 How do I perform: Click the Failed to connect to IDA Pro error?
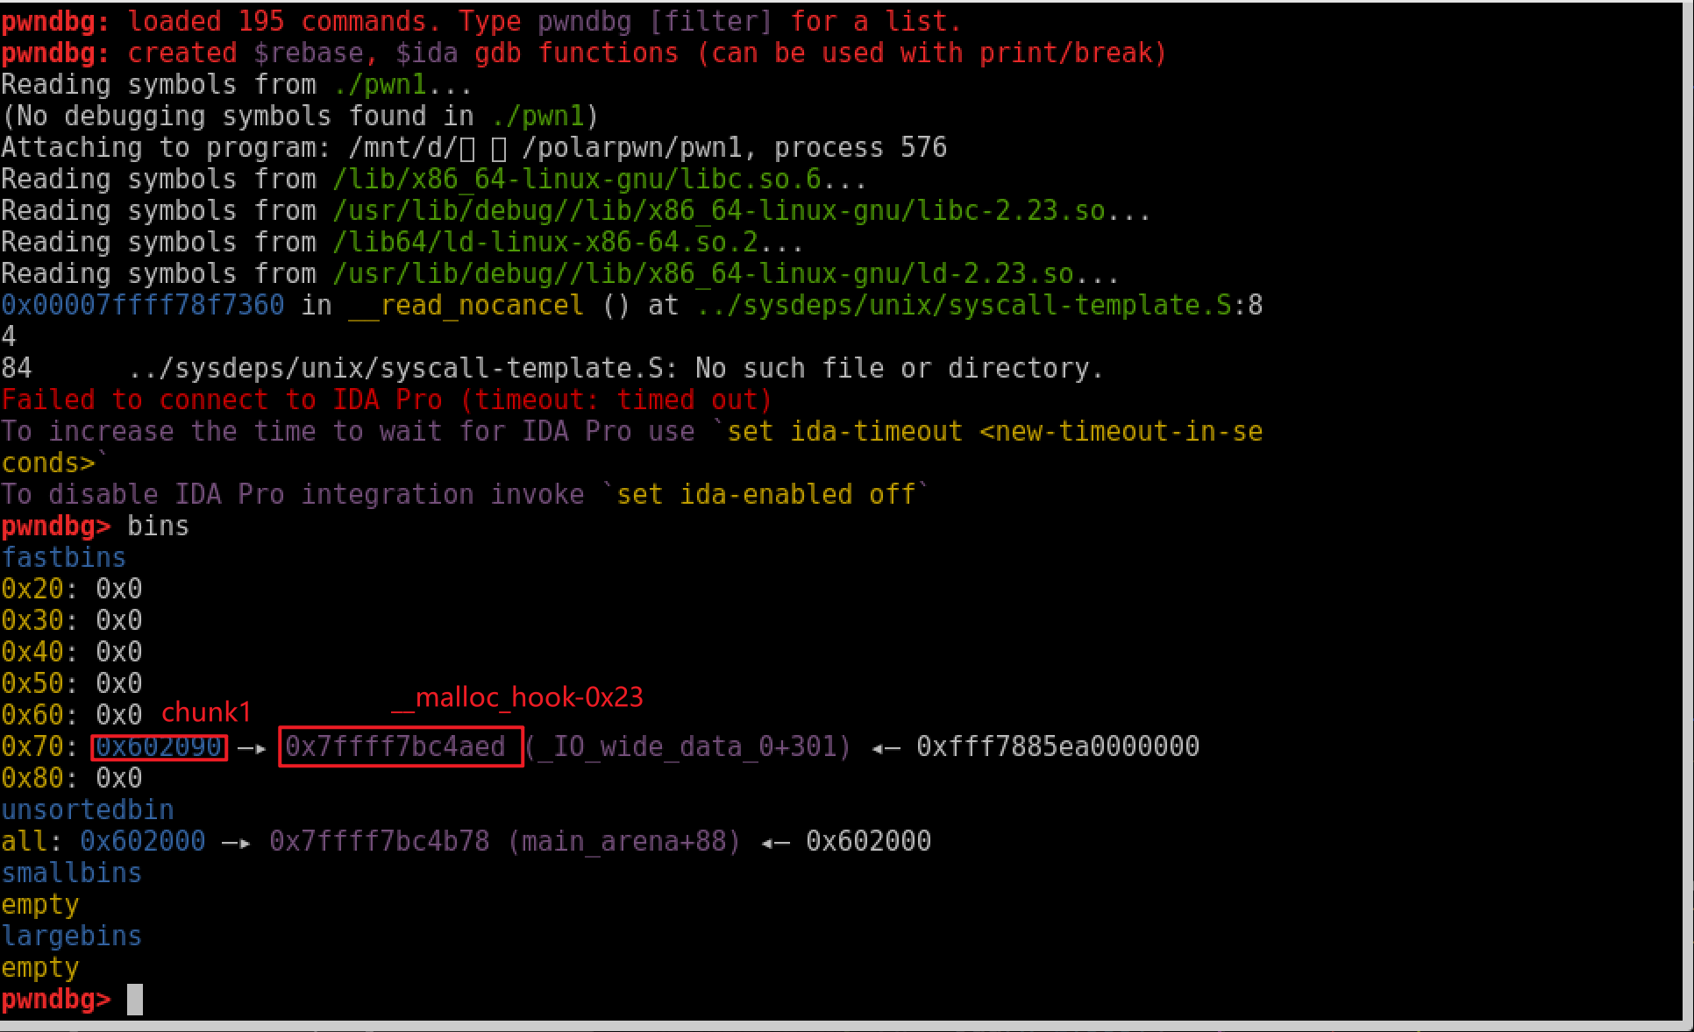(386, 399)
